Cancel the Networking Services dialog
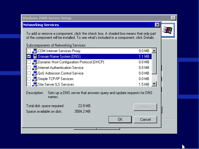This screenshot has height=149, width=199. pos(146,120)
